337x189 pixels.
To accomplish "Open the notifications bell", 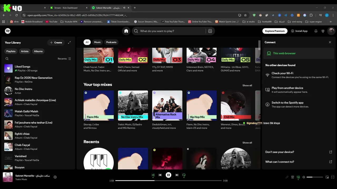I will [x=316, y=31].
